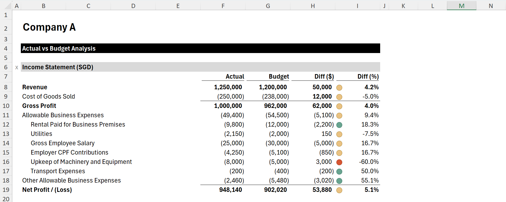Click the 4.2% revenue variance cell
506x202 pixels.
click(x=372, y=87)
